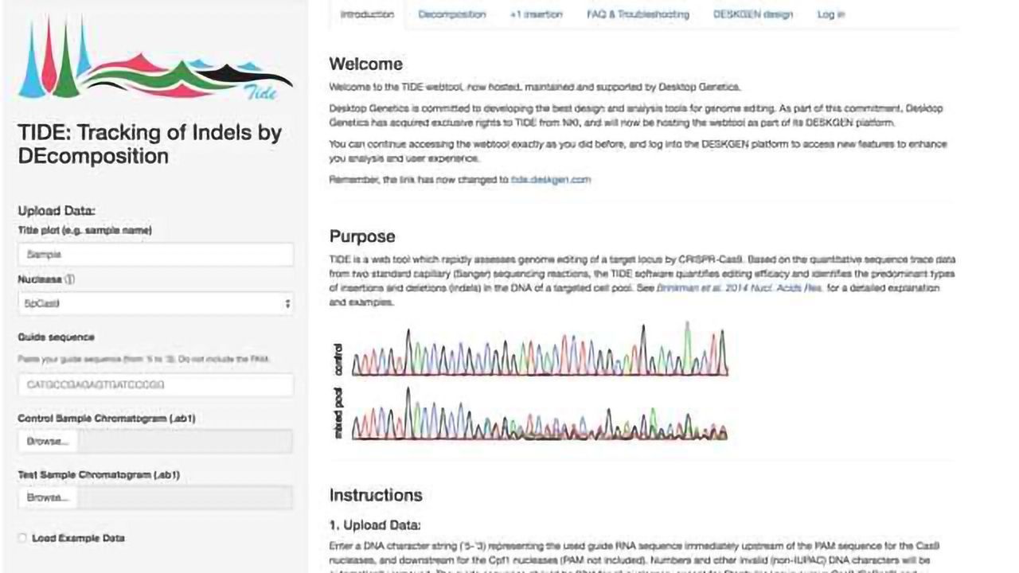1019x573 pixels.
Task: Open the Introduction tab
Action: pos(367,14)
